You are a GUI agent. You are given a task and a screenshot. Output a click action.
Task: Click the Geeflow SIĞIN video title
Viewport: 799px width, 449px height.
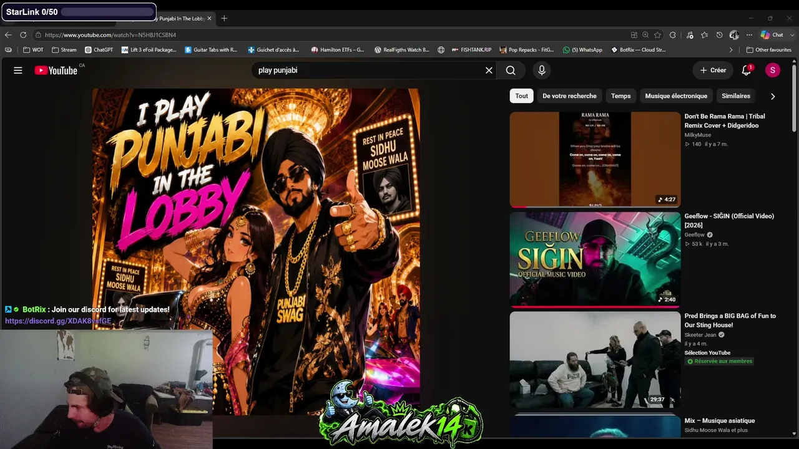pyautogui.click(x=729, y=221)
